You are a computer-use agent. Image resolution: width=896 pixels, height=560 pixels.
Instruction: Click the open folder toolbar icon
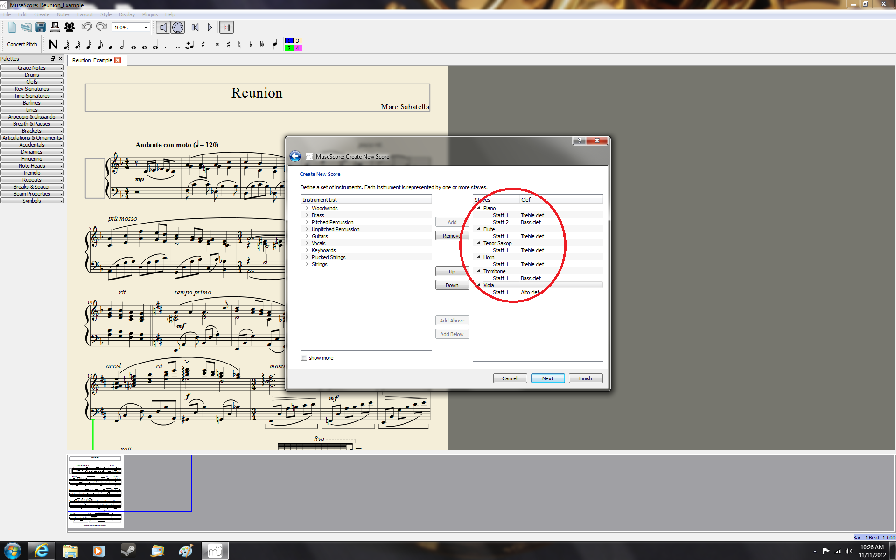tap(26, 28)
